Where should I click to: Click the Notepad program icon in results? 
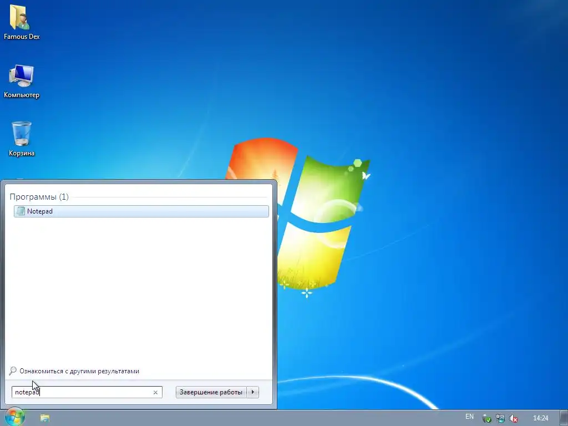[x=21, y=211]
